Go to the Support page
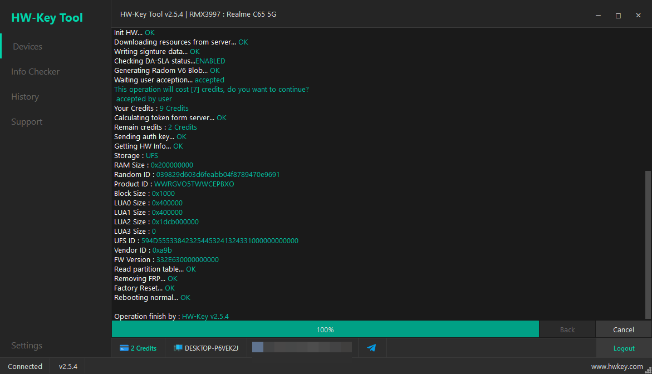The height and width of the screenshot is (374, 652). (27, 122)
